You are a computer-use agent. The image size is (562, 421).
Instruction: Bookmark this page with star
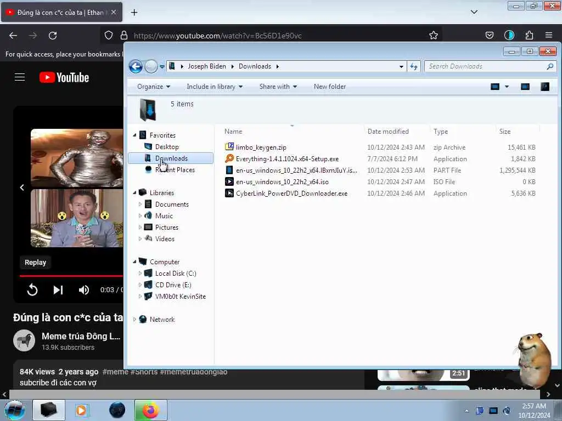click(x=434, y=35)
